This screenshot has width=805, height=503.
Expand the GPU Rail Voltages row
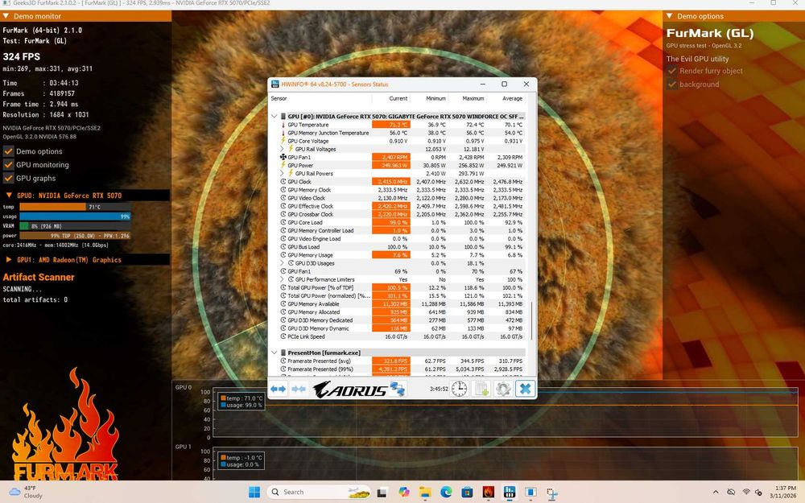pyautogui.click(x=282, y=149)
